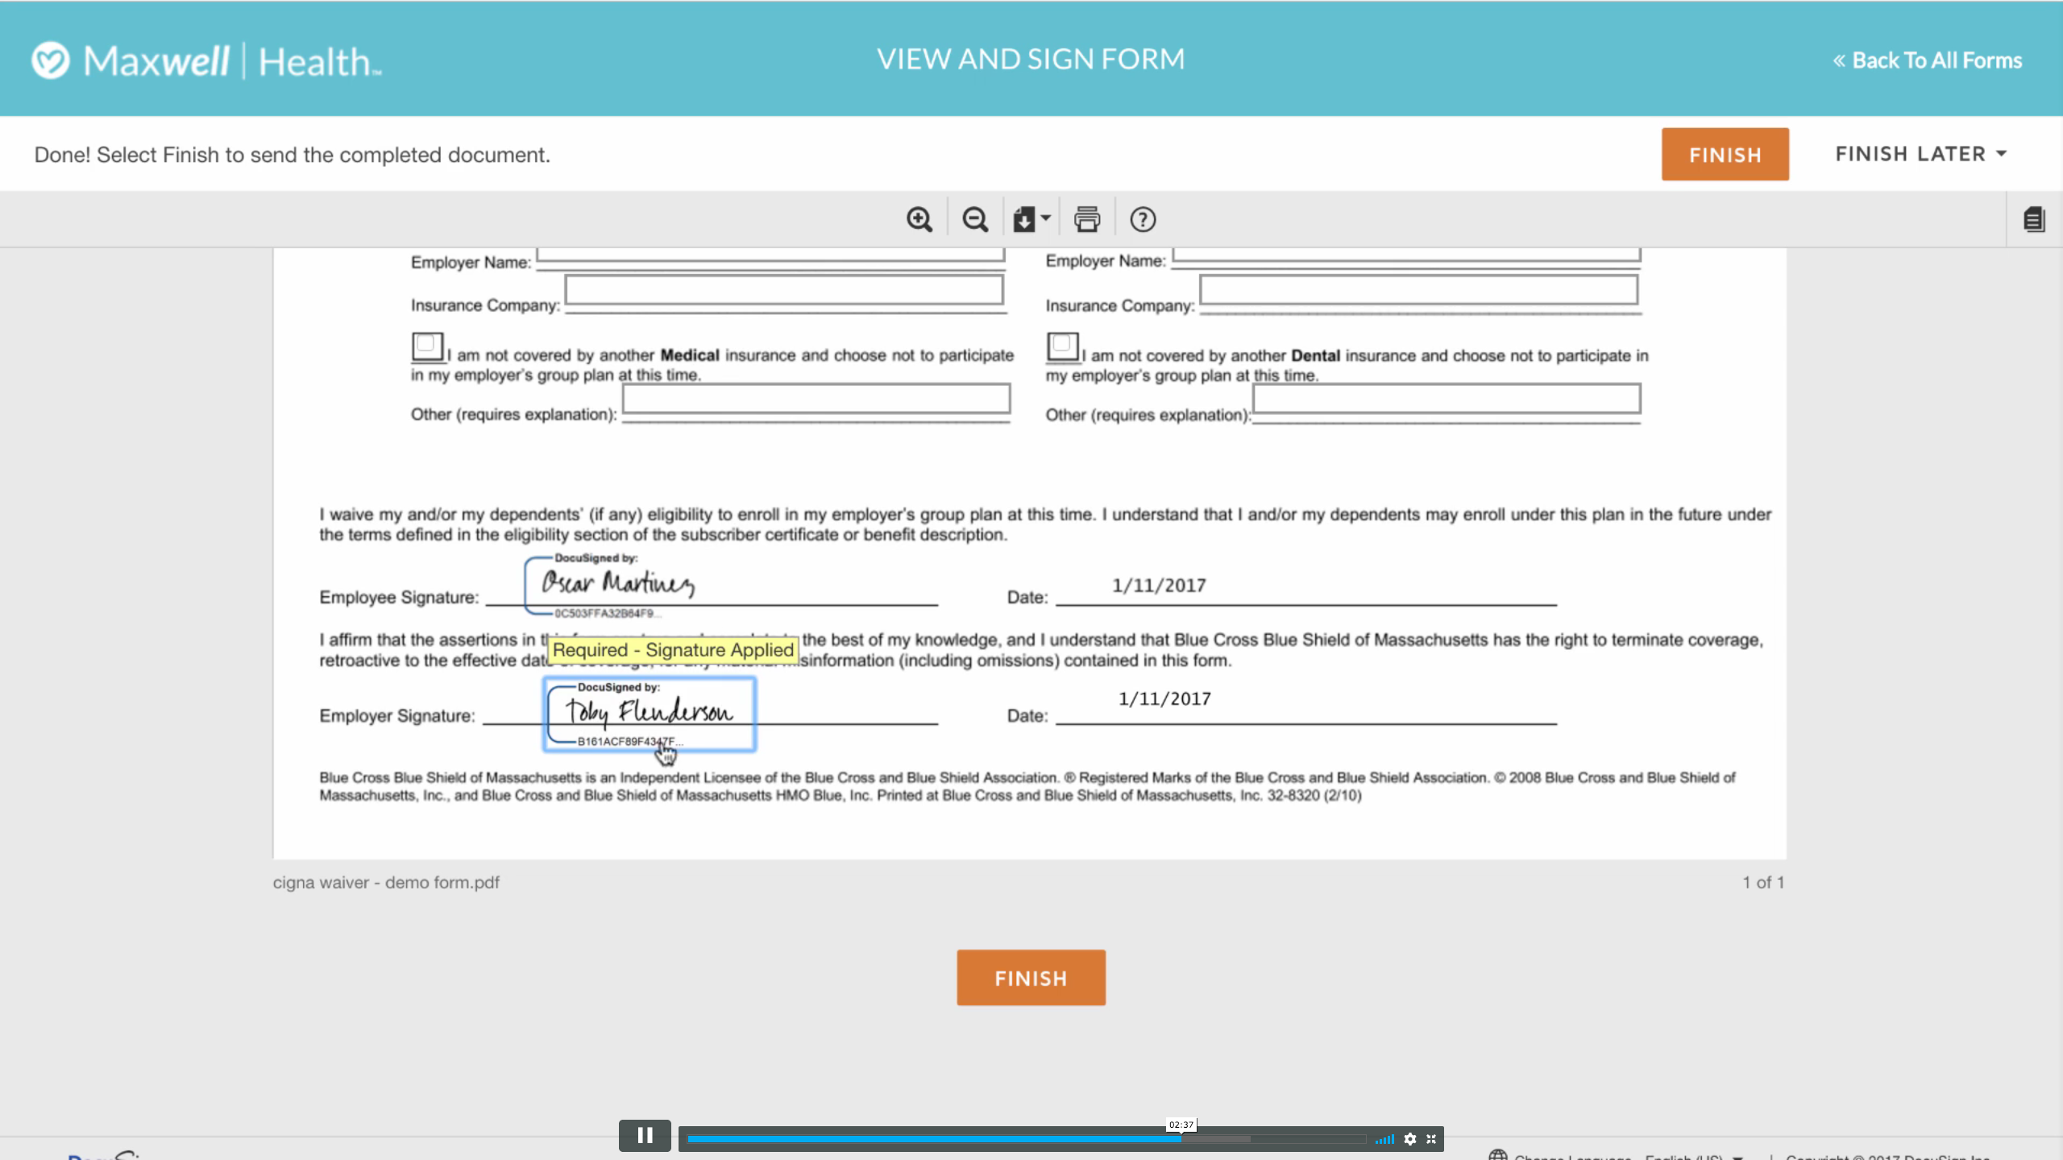
Task: Open the download document dropdown
Action: (x=1031, y=219)
